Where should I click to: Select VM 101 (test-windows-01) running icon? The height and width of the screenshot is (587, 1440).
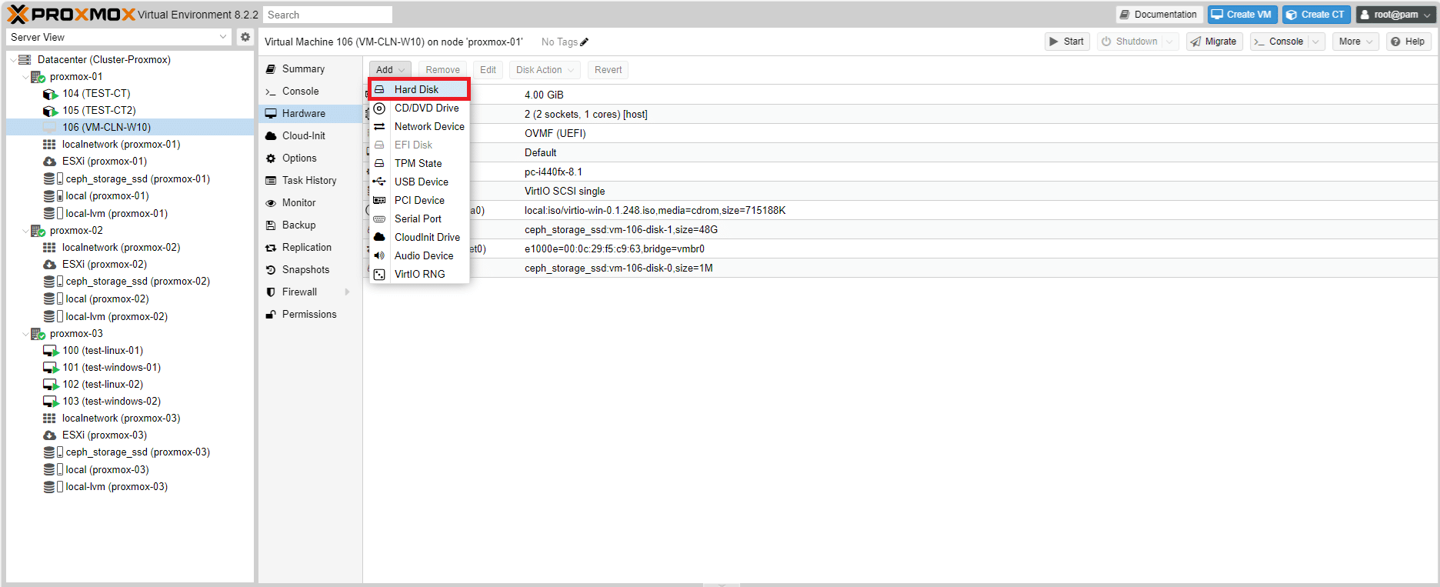coord(50,368)
